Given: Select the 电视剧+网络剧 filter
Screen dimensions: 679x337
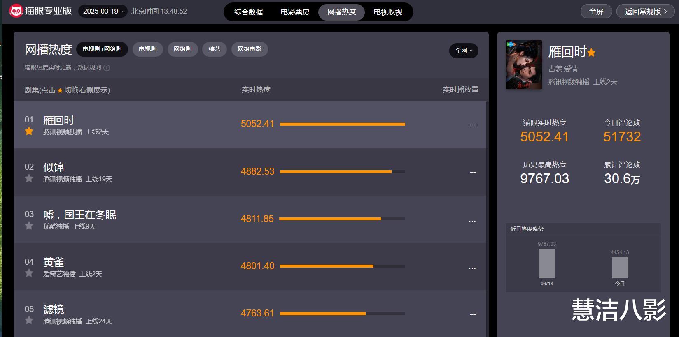Looking at the screenshot, I should point(102,49).
